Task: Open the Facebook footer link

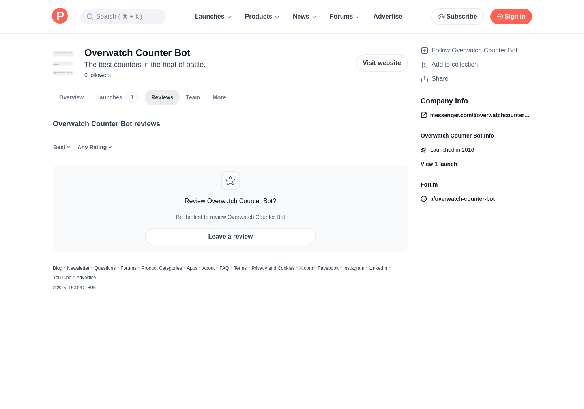Action: (x=328, y=268)
